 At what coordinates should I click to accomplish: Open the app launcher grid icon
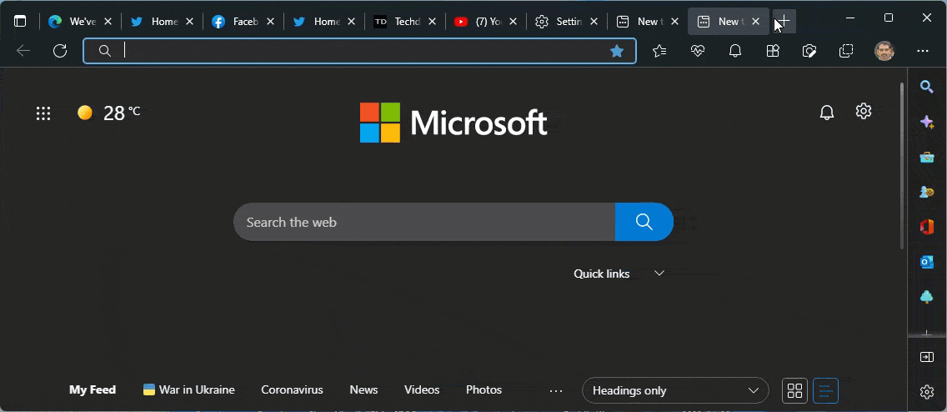pos(43,113)
